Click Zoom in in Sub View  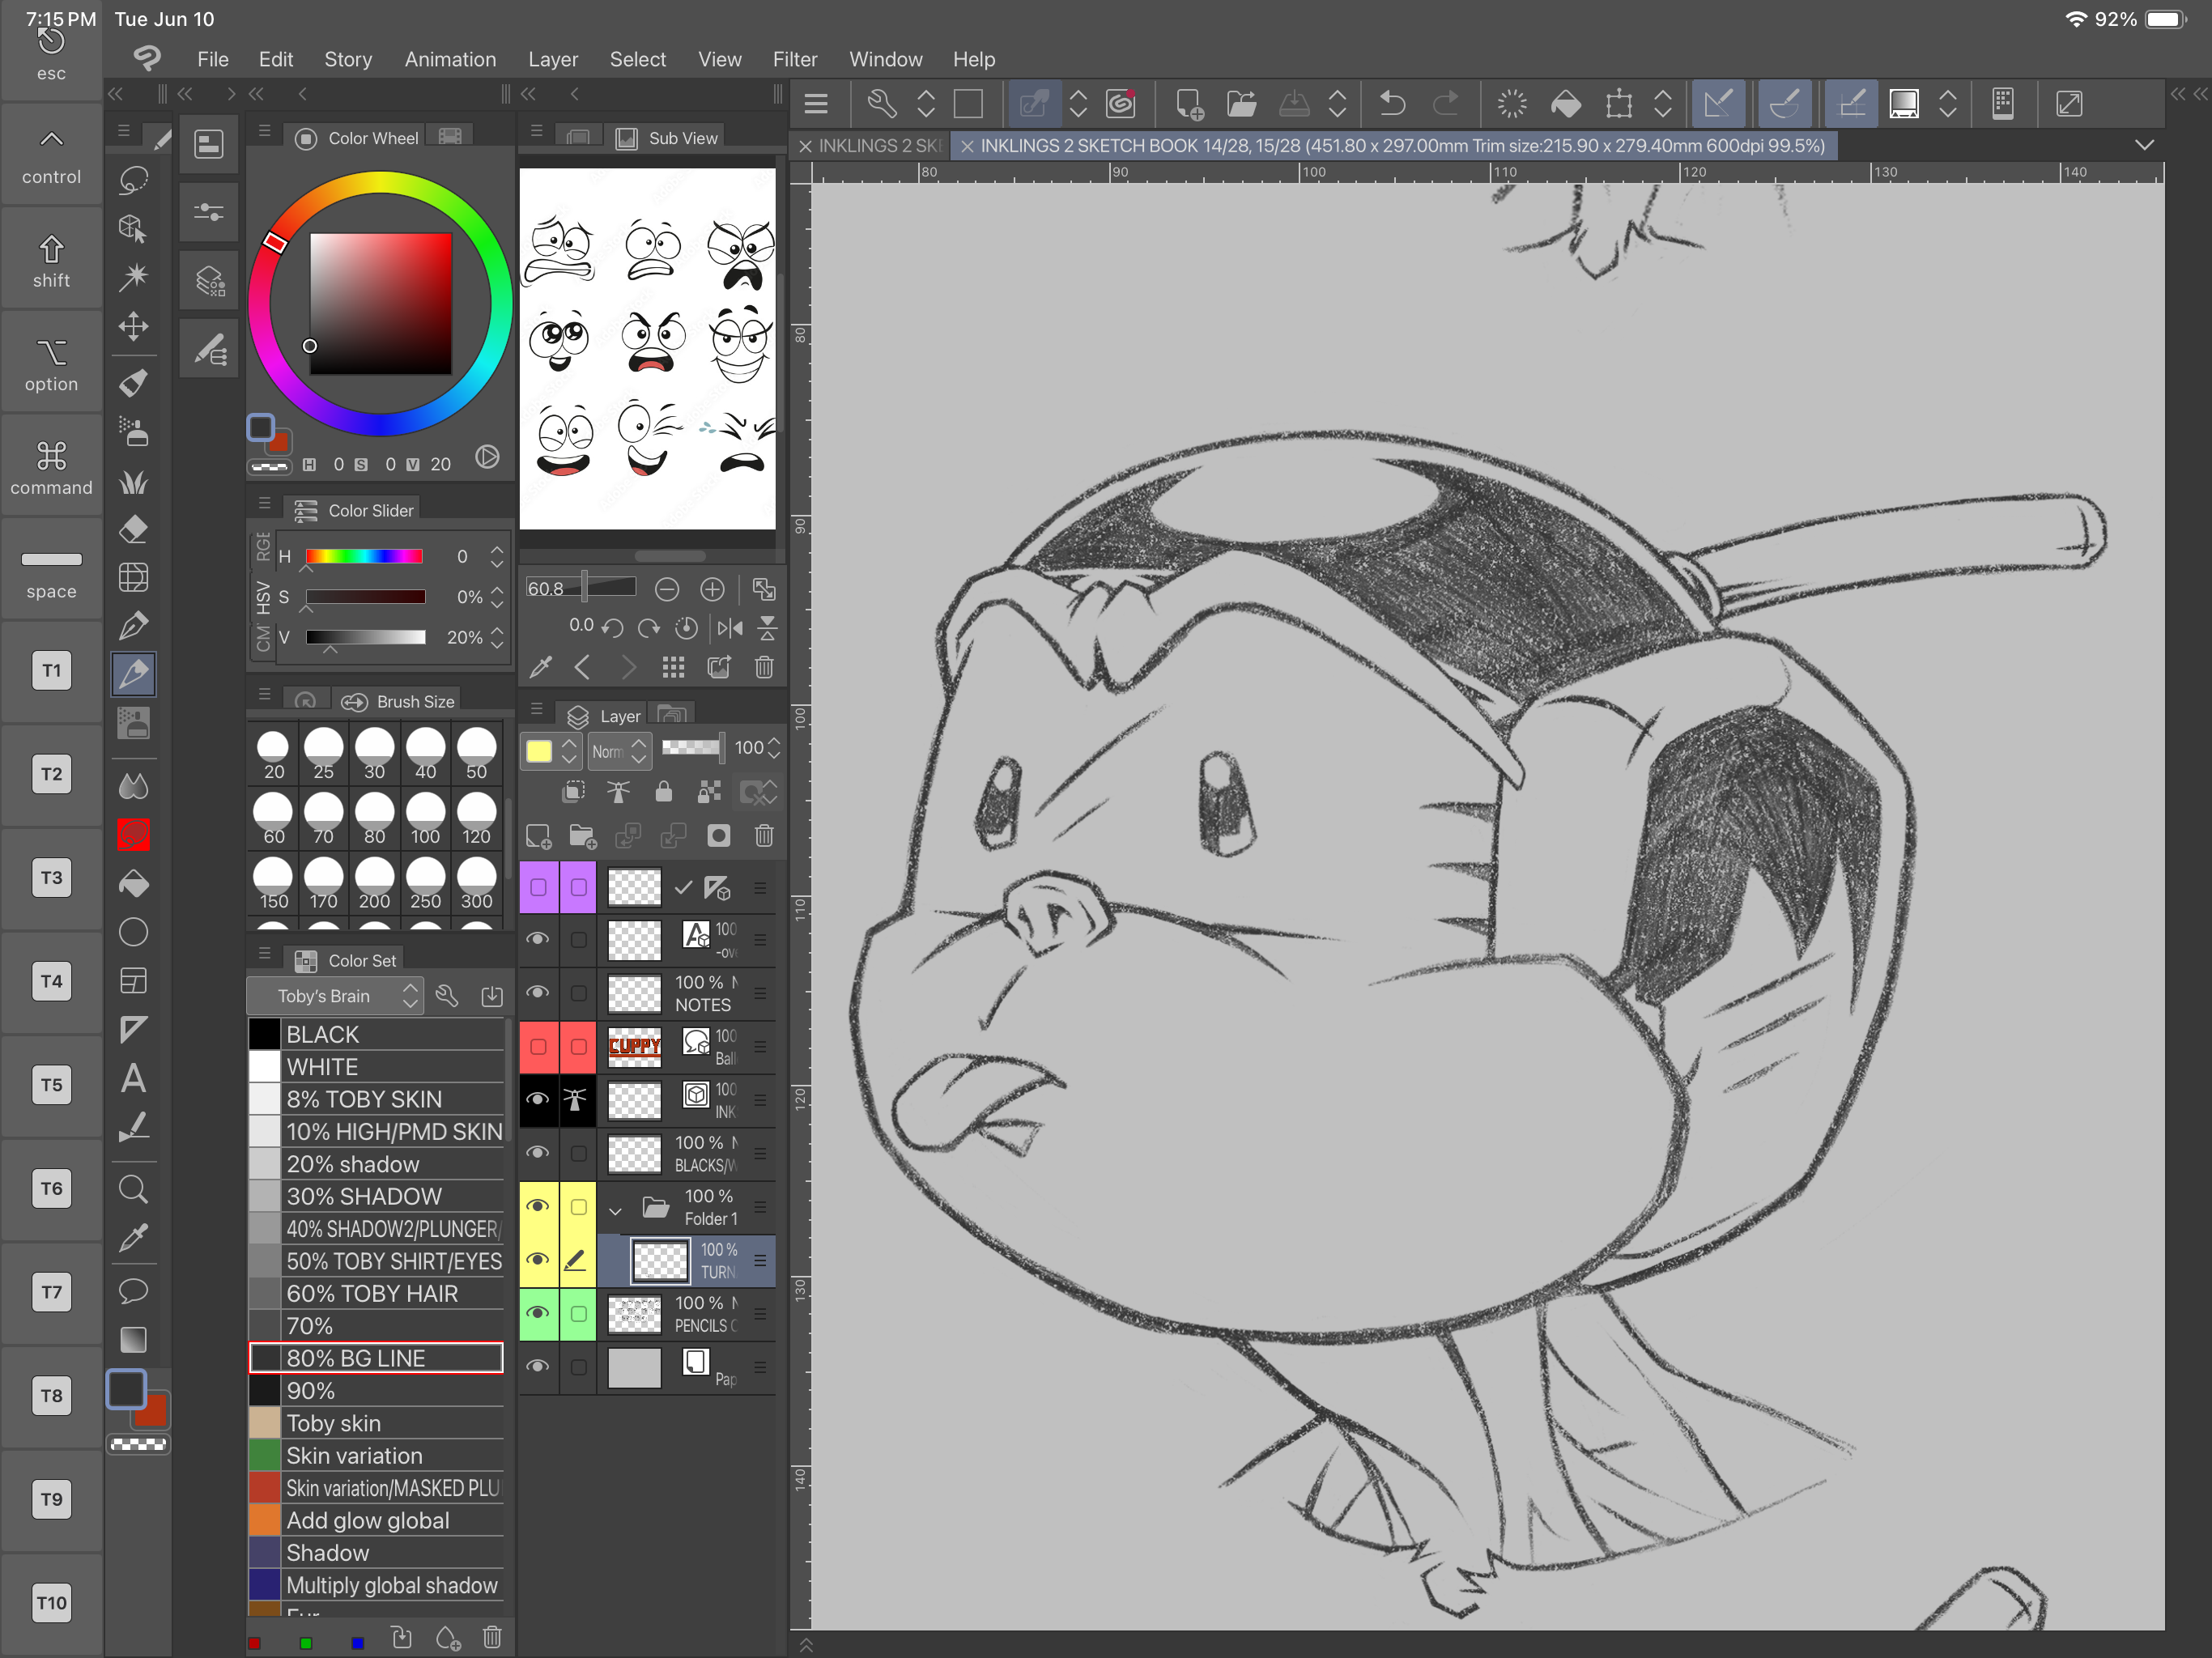tap(712, 590)
